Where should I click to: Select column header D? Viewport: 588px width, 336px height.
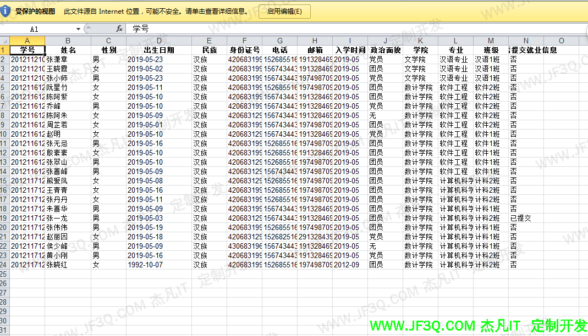pos(158,40)
